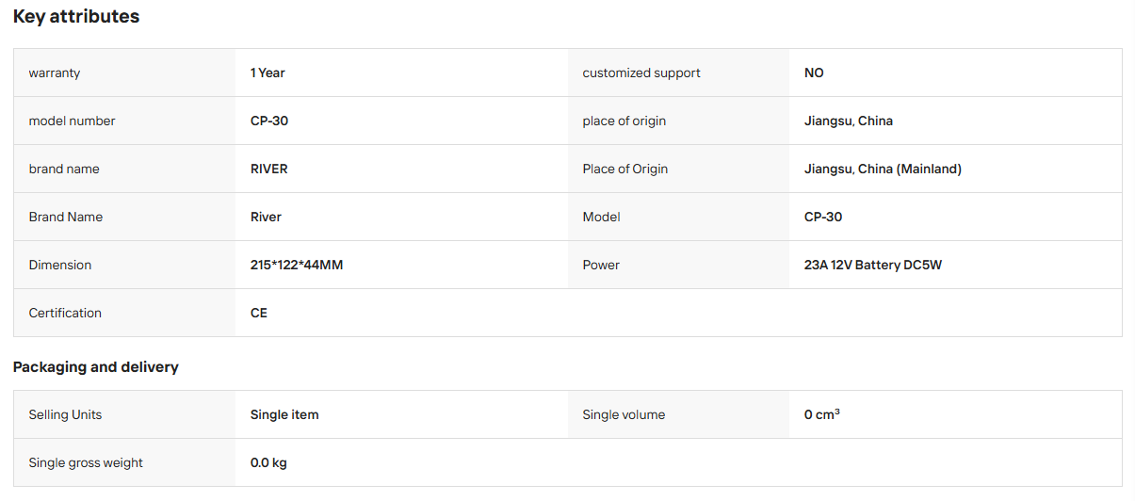Click the brand name value RIVER
Image resolution: width=1135 pixels, height=501 pixels.
(x=269, y=169)
